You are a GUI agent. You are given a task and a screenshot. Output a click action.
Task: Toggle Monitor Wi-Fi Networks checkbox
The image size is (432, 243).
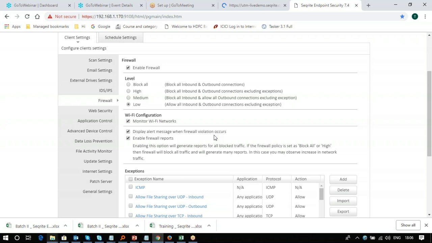(x=128, y=121)
